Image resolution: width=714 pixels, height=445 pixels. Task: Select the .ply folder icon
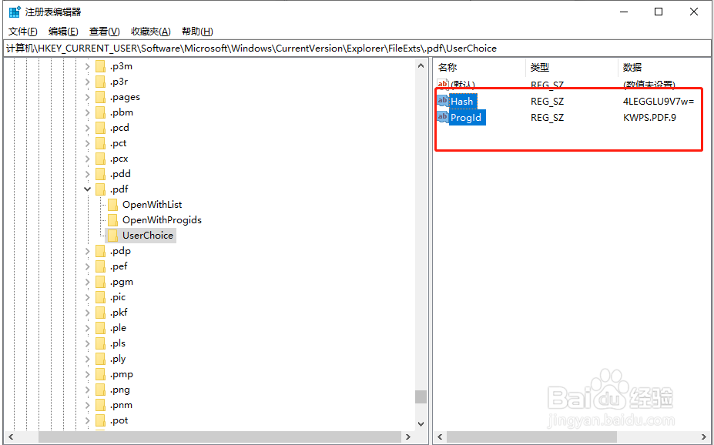(101, 359)
